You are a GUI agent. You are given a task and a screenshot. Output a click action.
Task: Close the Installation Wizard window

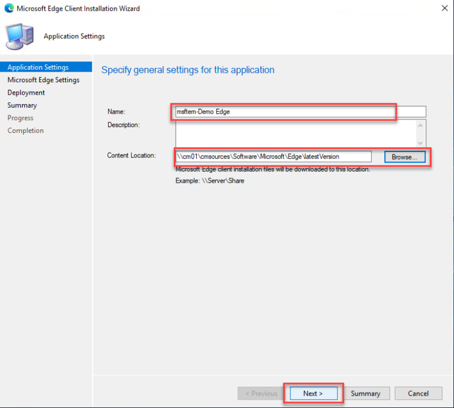pos(445,8)
